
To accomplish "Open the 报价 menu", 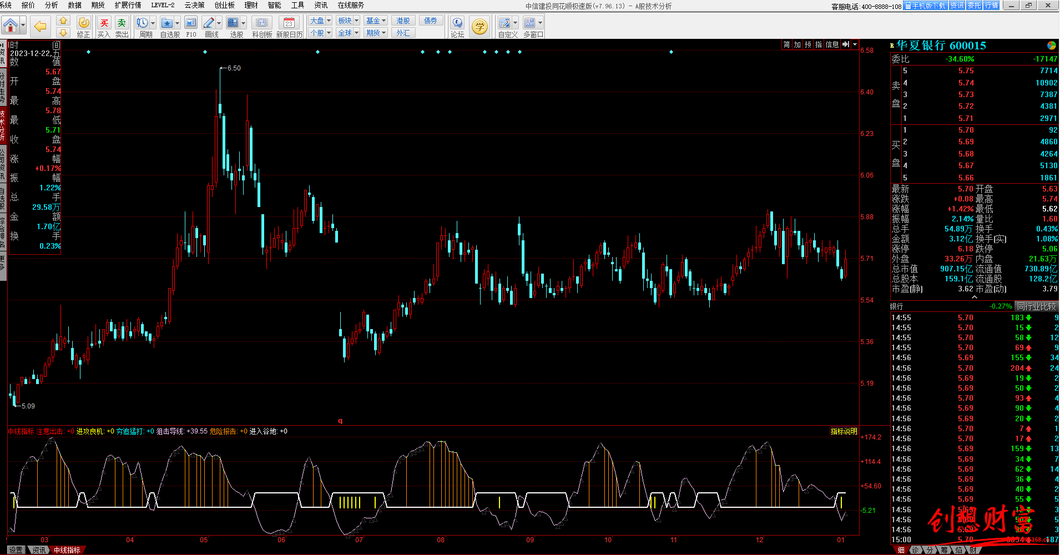I will 28,5.
